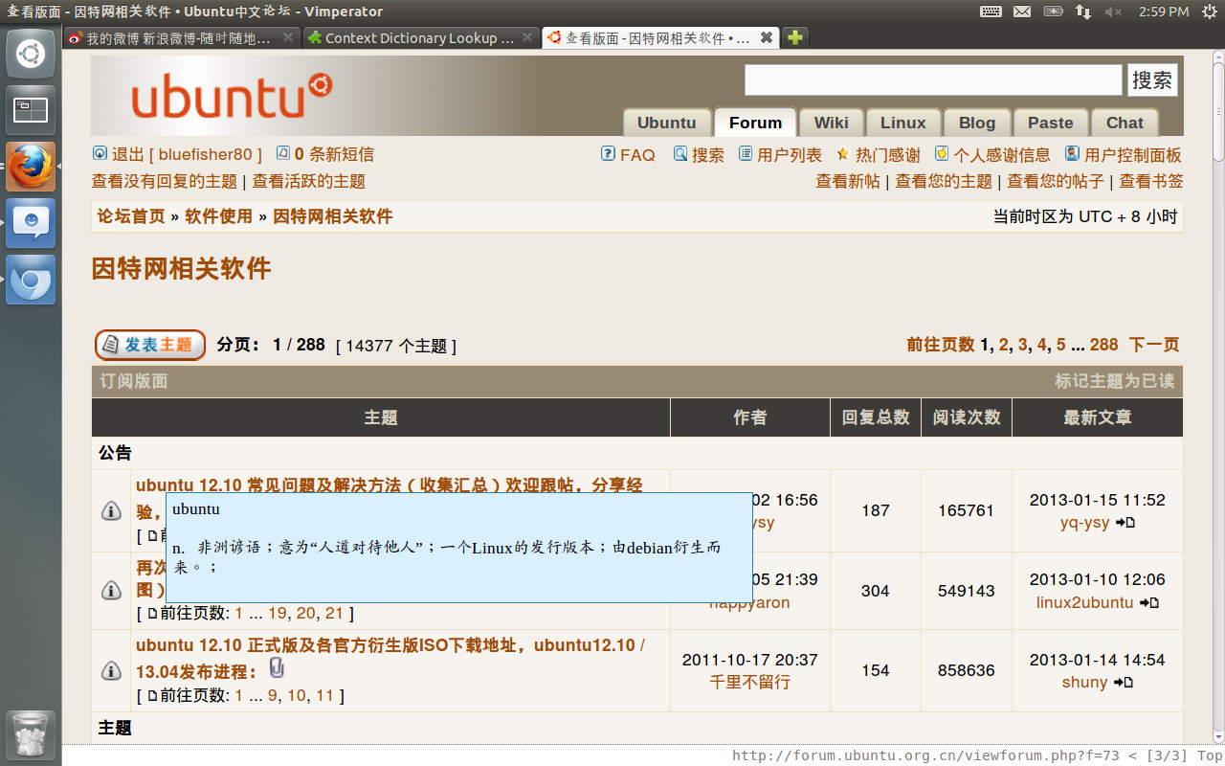Launch Firefox from the Unity launcher
This screenshot has height=766, width=1225.
(31, 167)
